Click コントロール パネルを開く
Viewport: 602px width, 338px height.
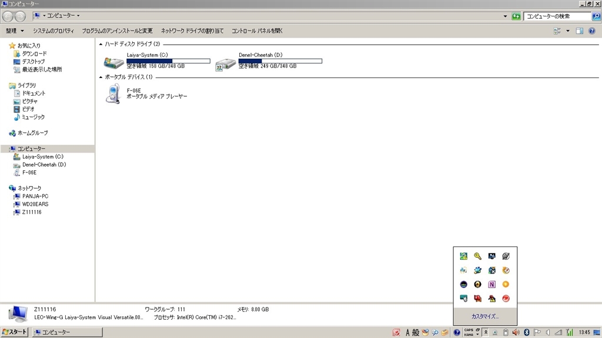(257, 31)
